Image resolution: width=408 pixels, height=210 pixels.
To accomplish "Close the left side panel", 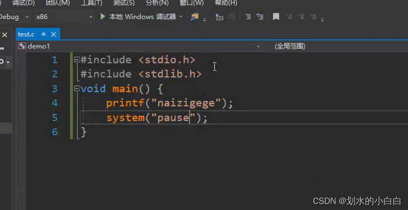I will (x=5, y=35).
